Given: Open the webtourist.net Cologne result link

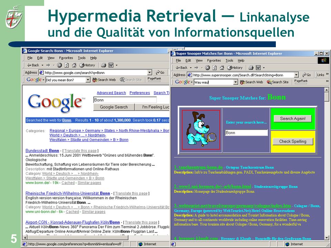Looking at the screenshot, I should pyautogui.click(x=232, y=206).
